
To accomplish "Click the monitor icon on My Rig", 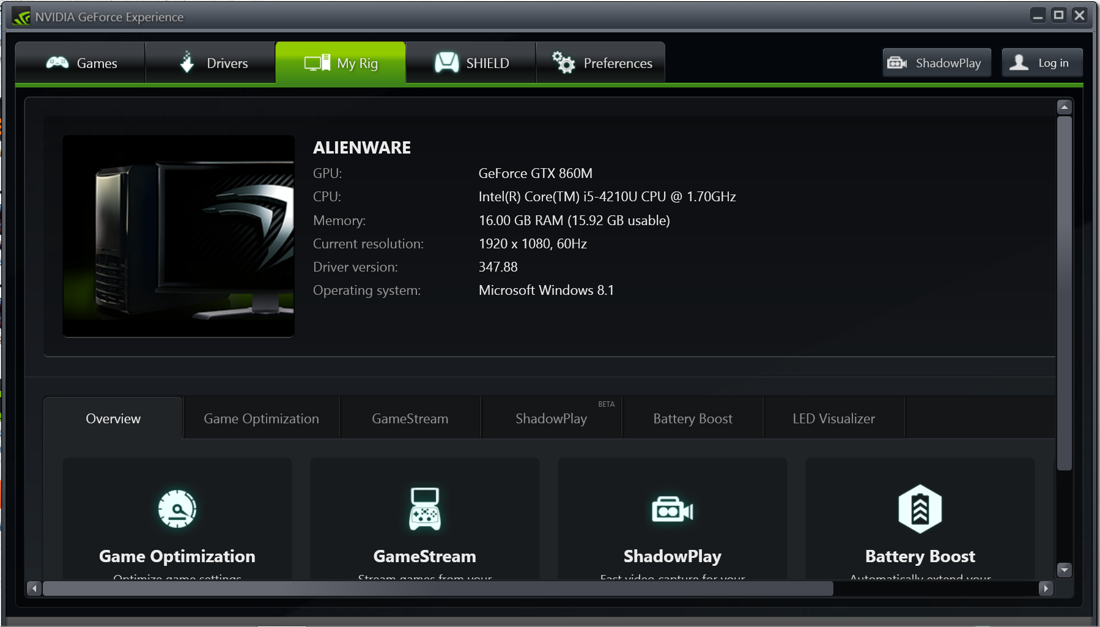I will click(317, 63).
